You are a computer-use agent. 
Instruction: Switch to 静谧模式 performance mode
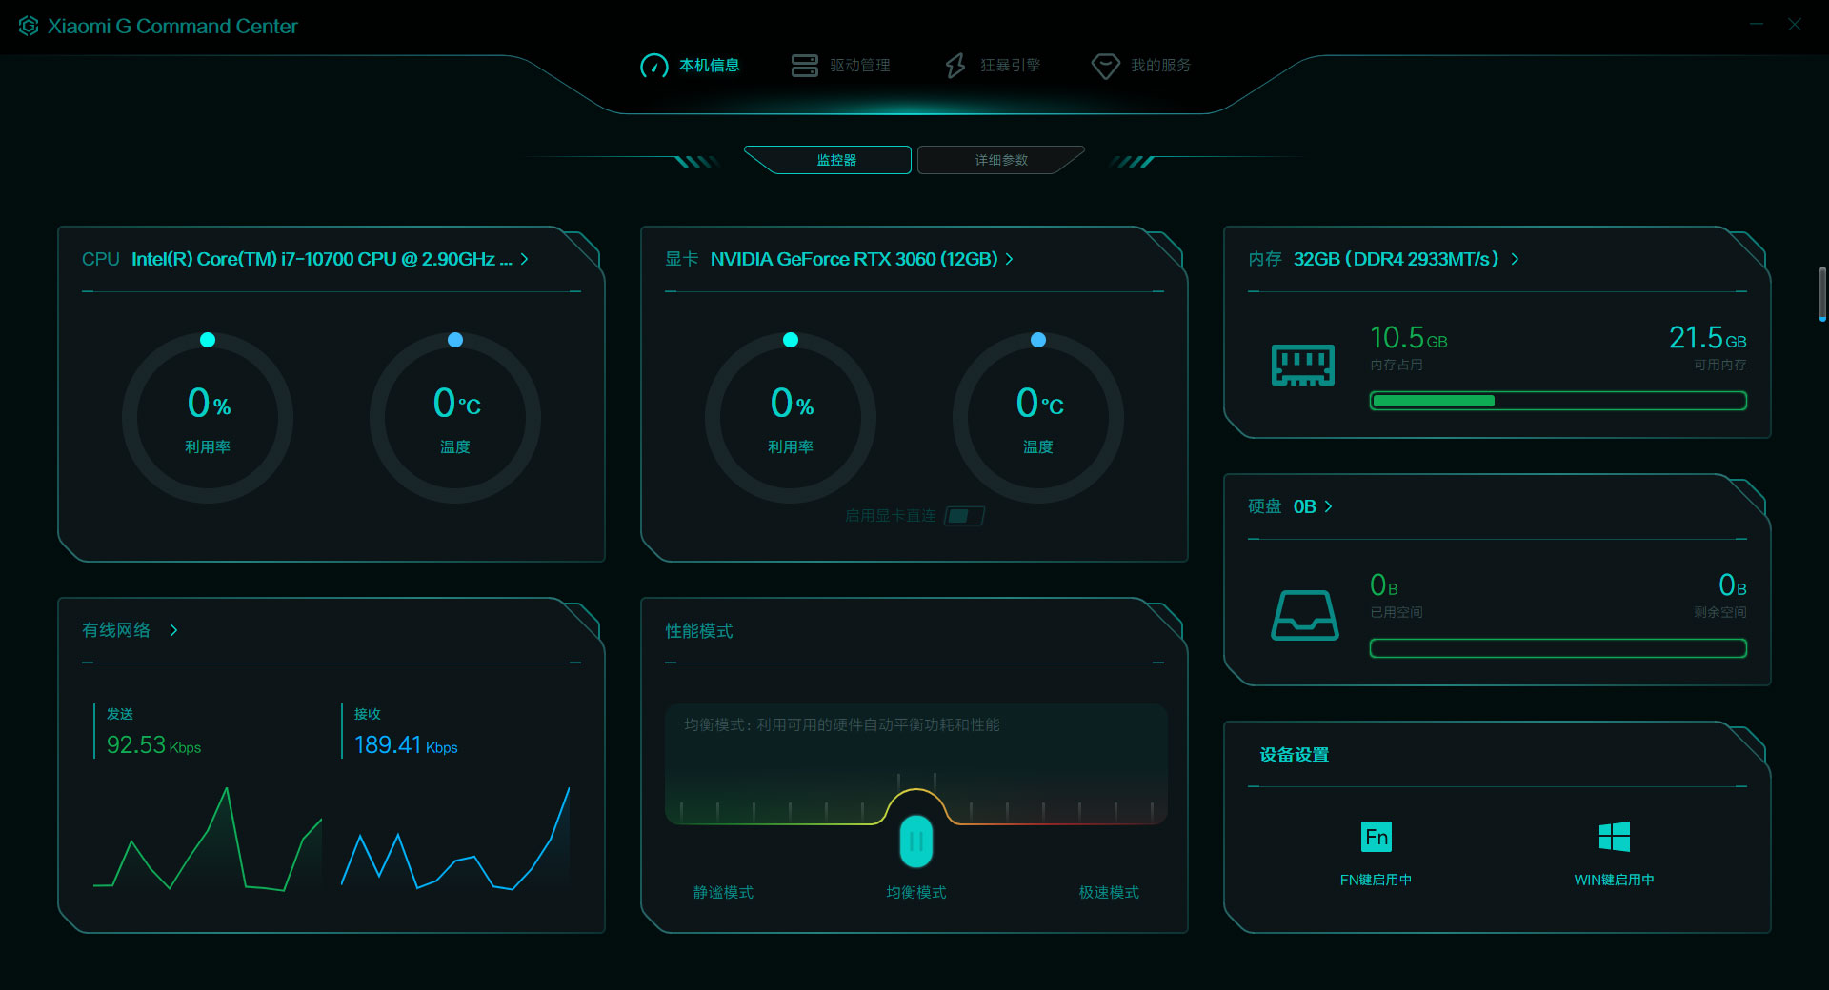[722, 892]
